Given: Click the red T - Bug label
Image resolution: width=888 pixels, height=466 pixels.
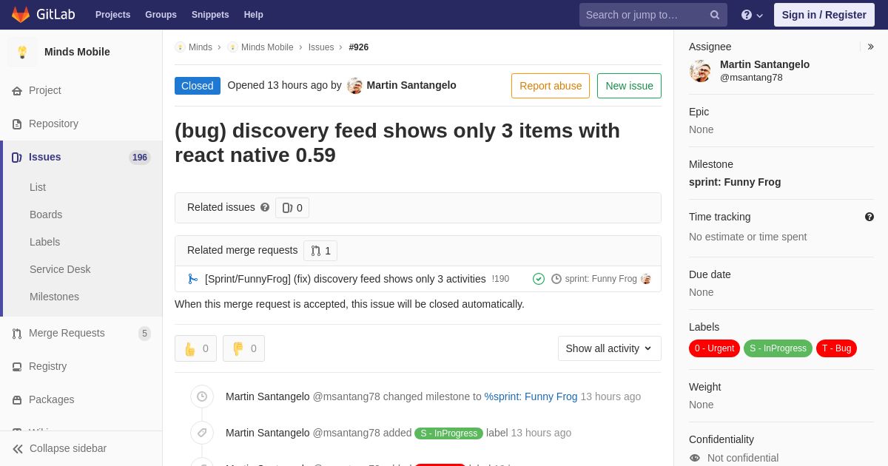Looking at the screenshot, I should [836, 348].
